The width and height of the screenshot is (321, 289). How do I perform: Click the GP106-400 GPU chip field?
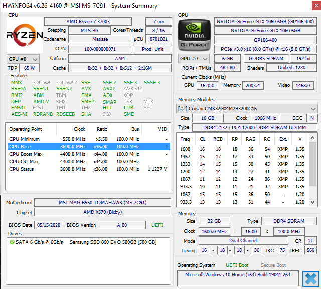pyautogui.click(x=265, y=40)
